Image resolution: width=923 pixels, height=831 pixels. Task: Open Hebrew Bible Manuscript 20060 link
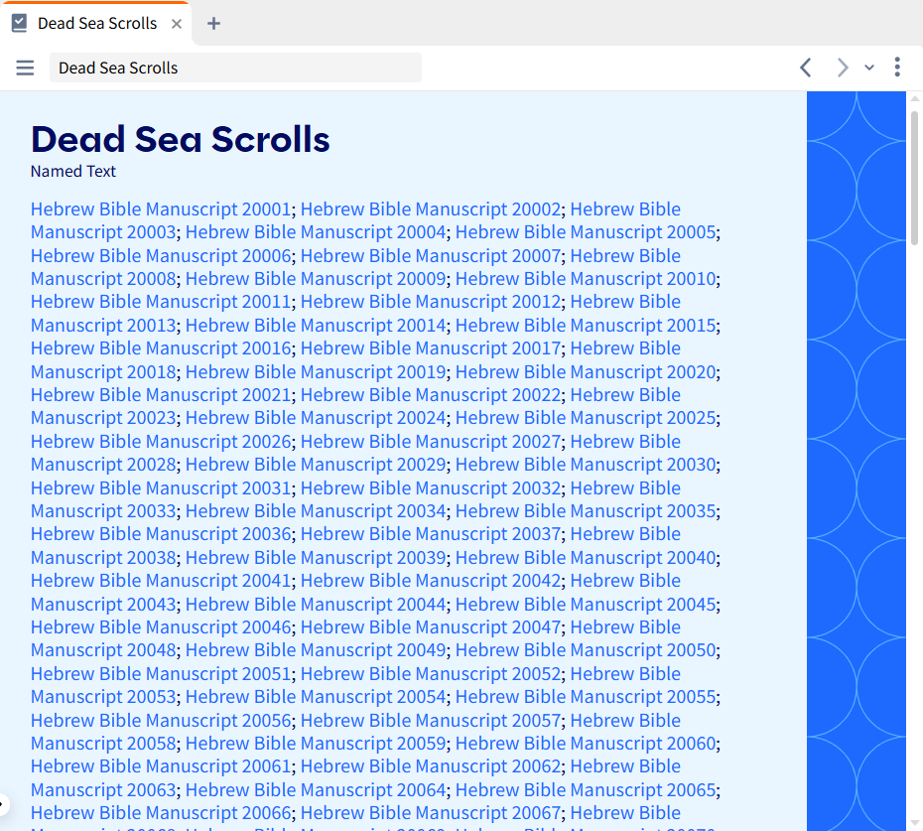586,744
